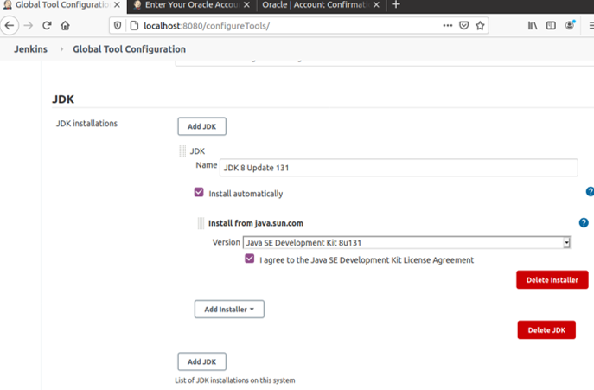Open breadcrumb chevron after Jenkins
Screen dimensions: 594x390
[61, 49]
